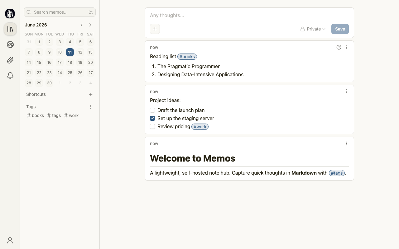Click the #books tag in Reading list memo
Image resolution: width=399 pixels, height=249 pixels.
pyautogui.click(x=187, y=57)
